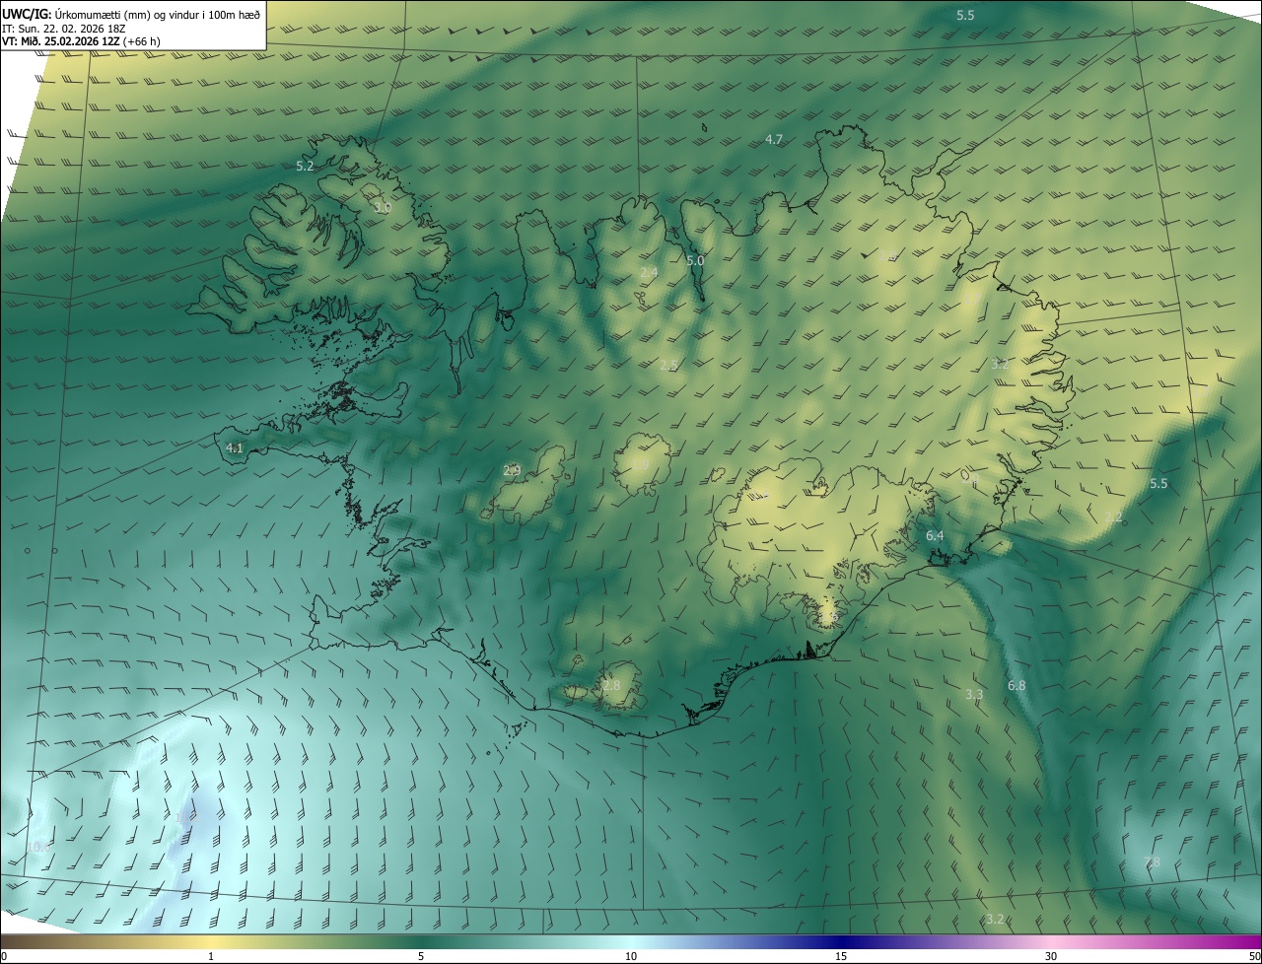Click the 2.8 value on the southern glacier
The image size is (1262, 964).
[x=611, y=685]
